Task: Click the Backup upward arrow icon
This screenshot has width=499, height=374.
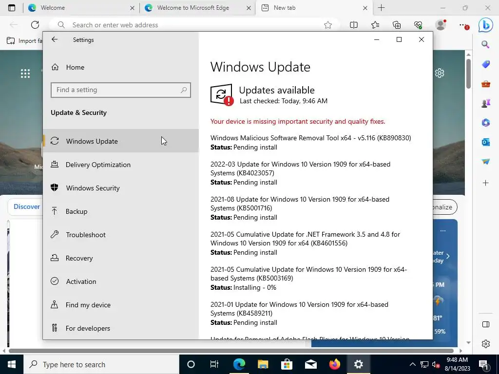Action: pyautogui.click(x=55, y=211)
